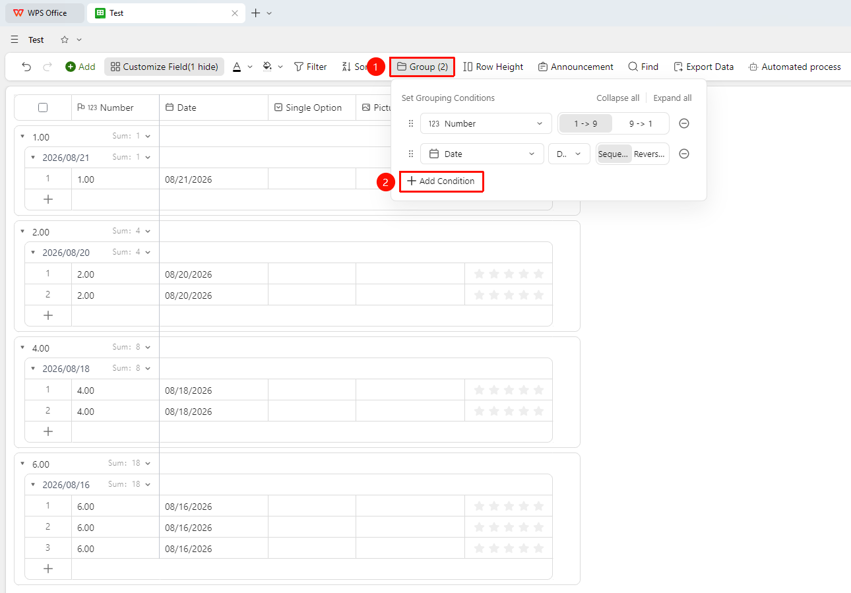This screenshot has height=593, width=851.
Task: Select Sequential date order
Action: (614, 154)
